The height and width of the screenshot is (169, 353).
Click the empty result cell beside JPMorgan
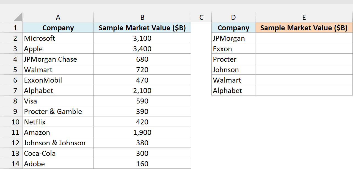(304, 38)
